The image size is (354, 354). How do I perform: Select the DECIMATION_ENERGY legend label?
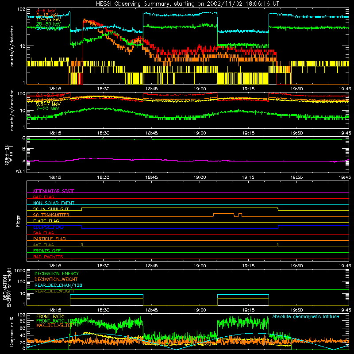coord(57,273)
